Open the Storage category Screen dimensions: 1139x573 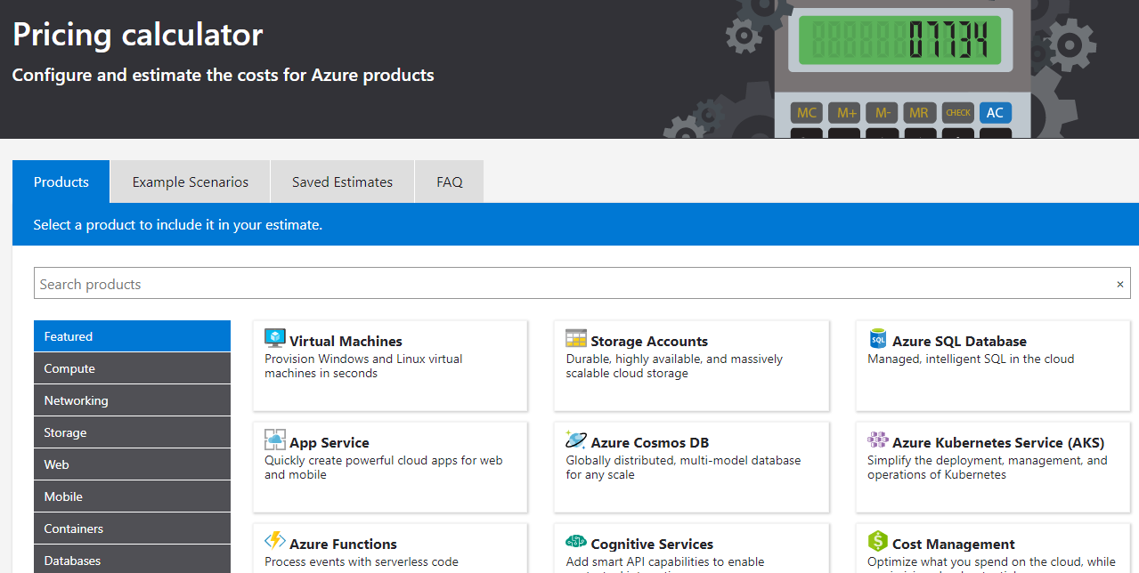coord(132,432)
